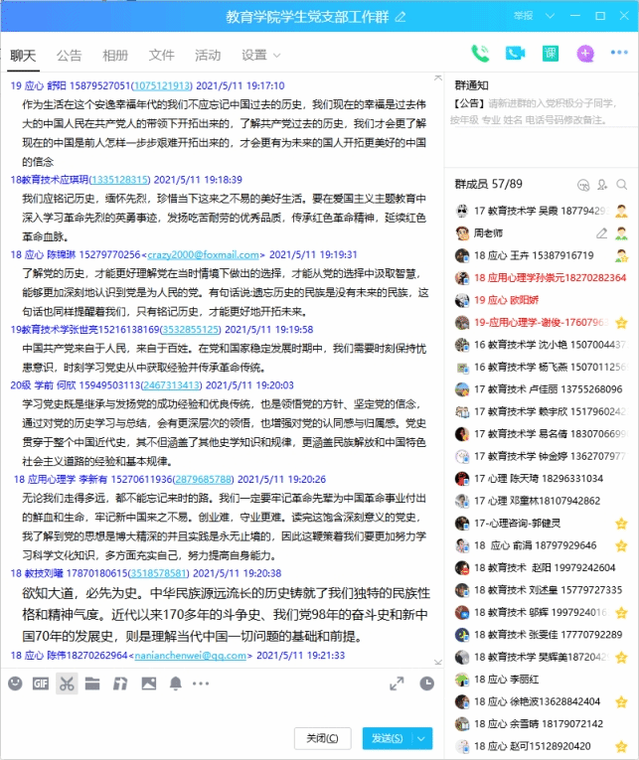Open the three-dot more menu at top right
The height and width of the screenshot is (760, 639).
(x=616, y=54)
